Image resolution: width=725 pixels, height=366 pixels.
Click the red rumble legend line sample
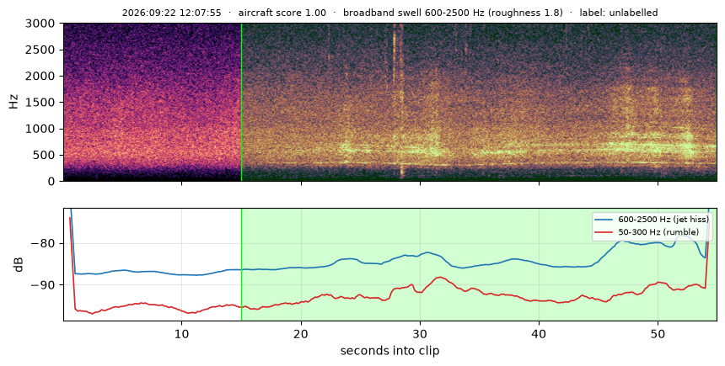pyautogui.click(x=605, y=232)
